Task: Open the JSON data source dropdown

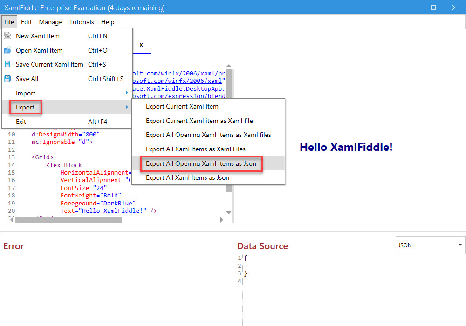Action: (x=430, y=245)
